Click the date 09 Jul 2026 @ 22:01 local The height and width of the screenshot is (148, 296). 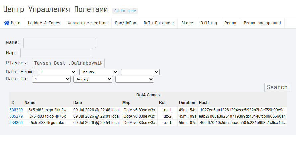point(96,116)
